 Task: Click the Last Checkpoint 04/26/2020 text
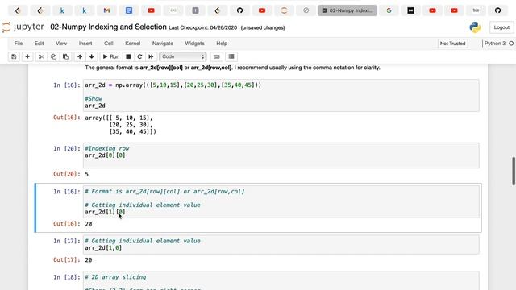[x=202, y=27]
